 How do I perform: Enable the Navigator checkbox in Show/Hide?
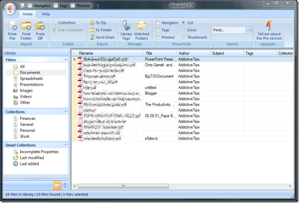[157, 22]
